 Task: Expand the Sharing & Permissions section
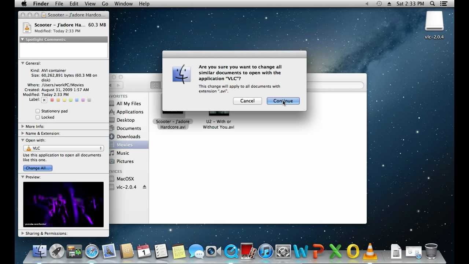click(x=23, y=233)
